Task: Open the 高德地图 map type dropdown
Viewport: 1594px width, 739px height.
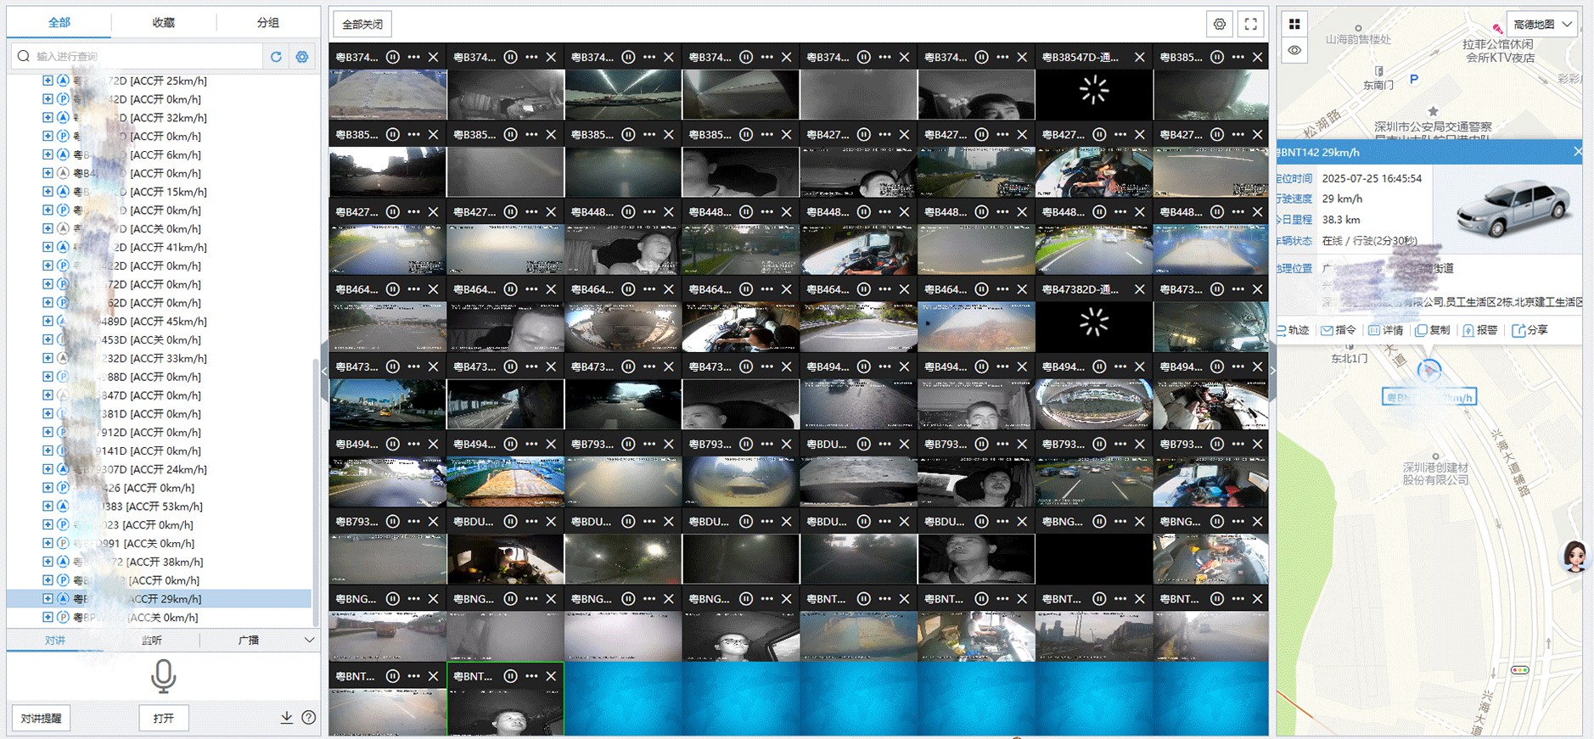Action: (x=1542, y=25)
